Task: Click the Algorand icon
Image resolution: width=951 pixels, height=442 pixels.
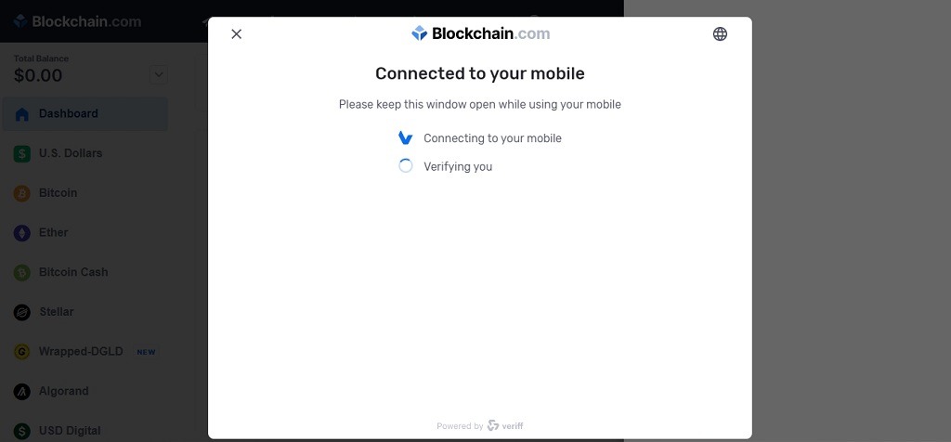Action: tap(22, 392)
